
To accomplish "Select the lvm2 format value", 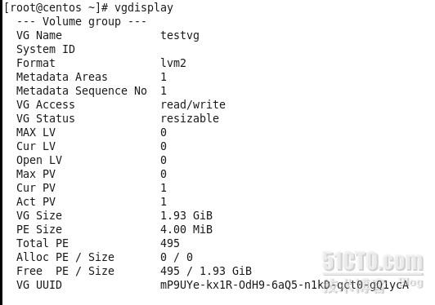I will [173, 63].
